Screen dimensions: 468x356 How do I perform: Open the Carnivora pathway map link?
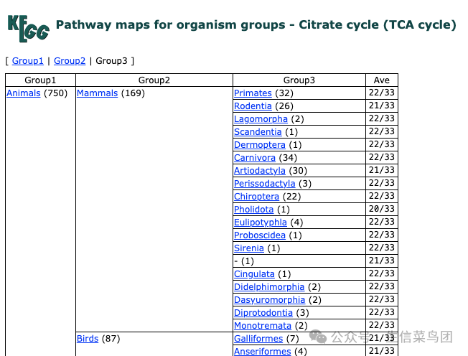[255, 158]
